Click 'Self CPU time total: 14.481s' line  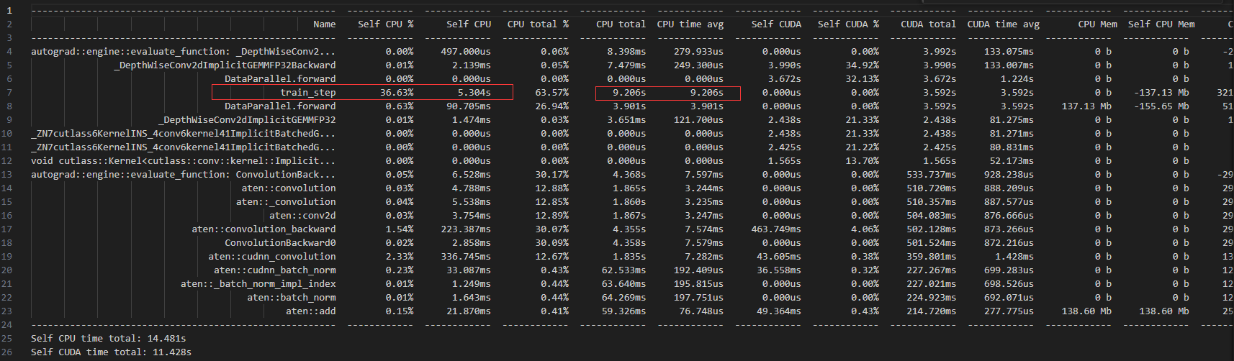click(x=109, y=338)
